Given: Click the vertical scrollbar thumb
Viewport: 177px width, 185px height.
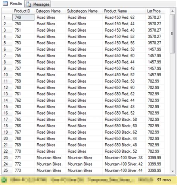Looking at the screenshot, I should (173, 34).
